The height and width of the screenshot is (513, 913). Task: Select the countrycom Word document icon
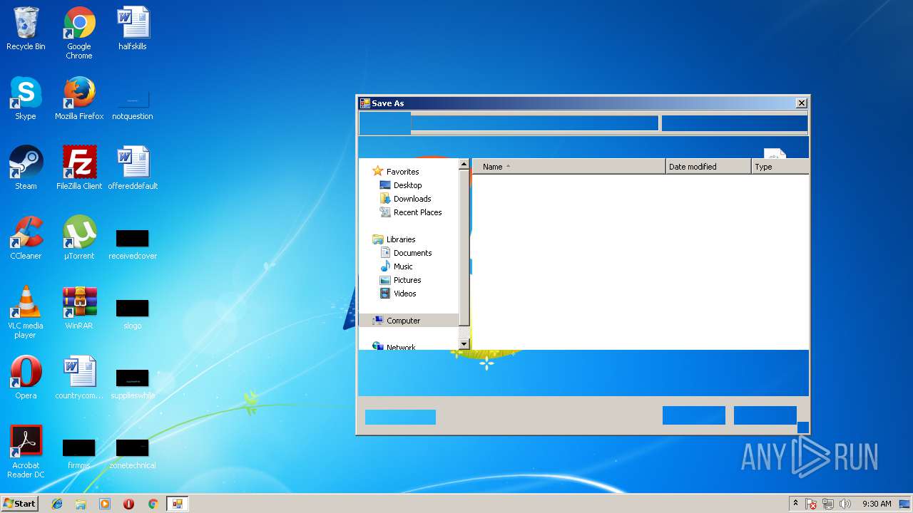coord(79,378)
